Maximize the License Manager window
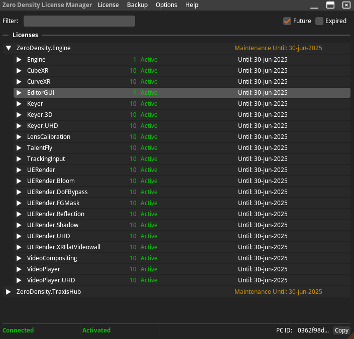 tap(330, 5)
